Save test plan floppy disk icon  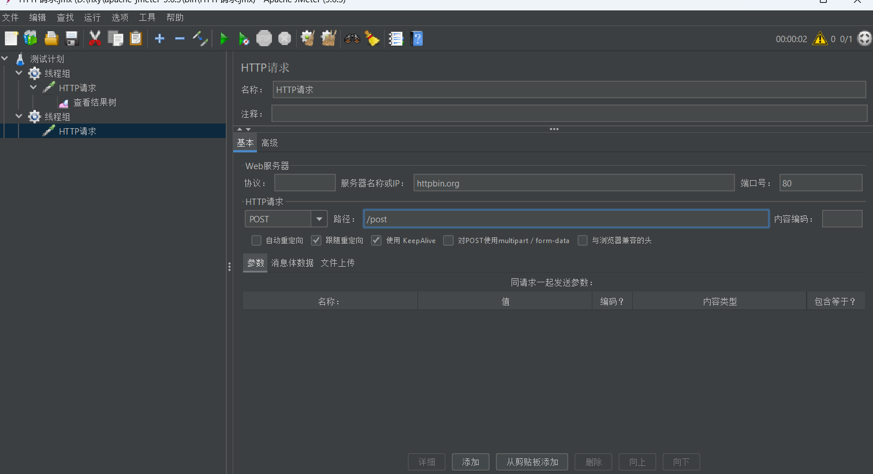(72, 39)
